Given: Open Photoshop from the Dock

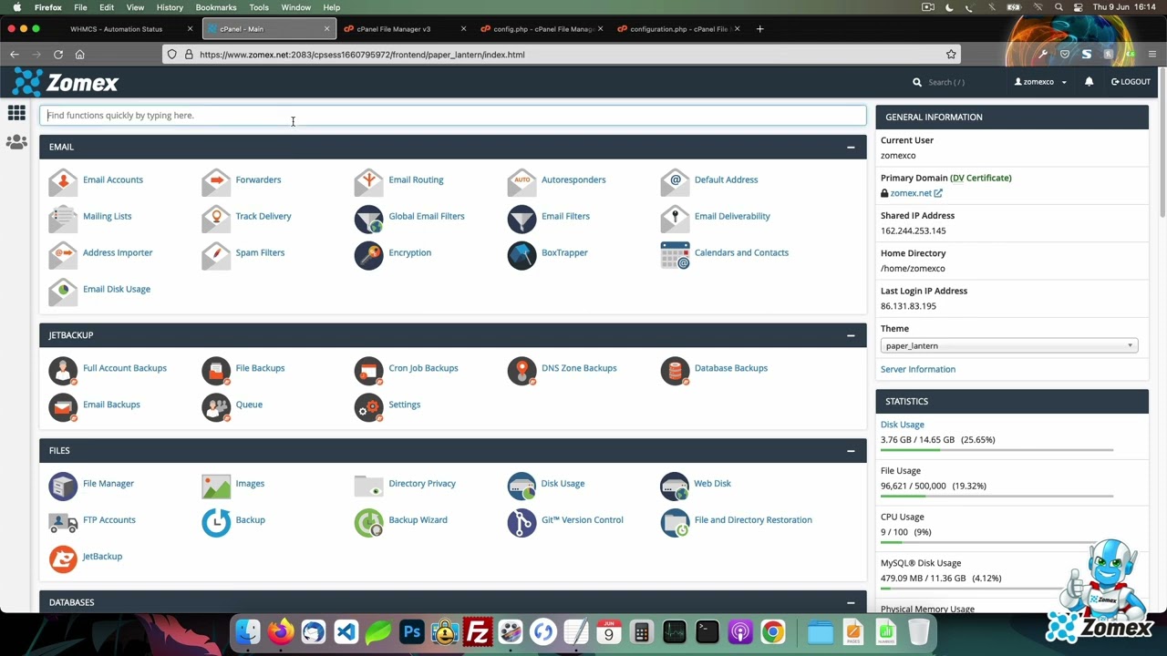Looking at the screenshot, I should pyautogui.click(x=412, y=631).
